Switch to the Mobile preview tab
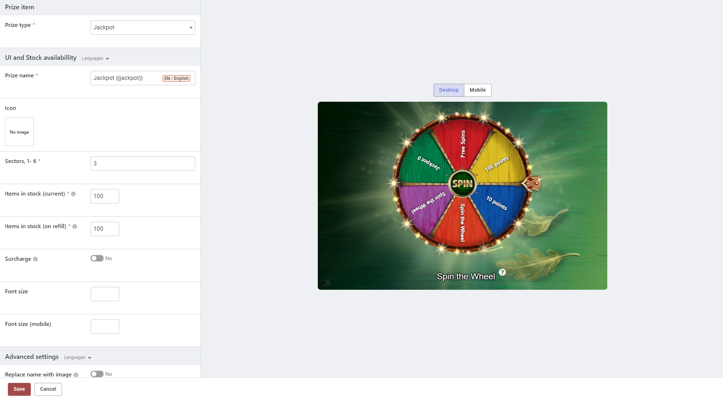The width and height of the screenshot is (723, 399). click(x=478, y=90)
